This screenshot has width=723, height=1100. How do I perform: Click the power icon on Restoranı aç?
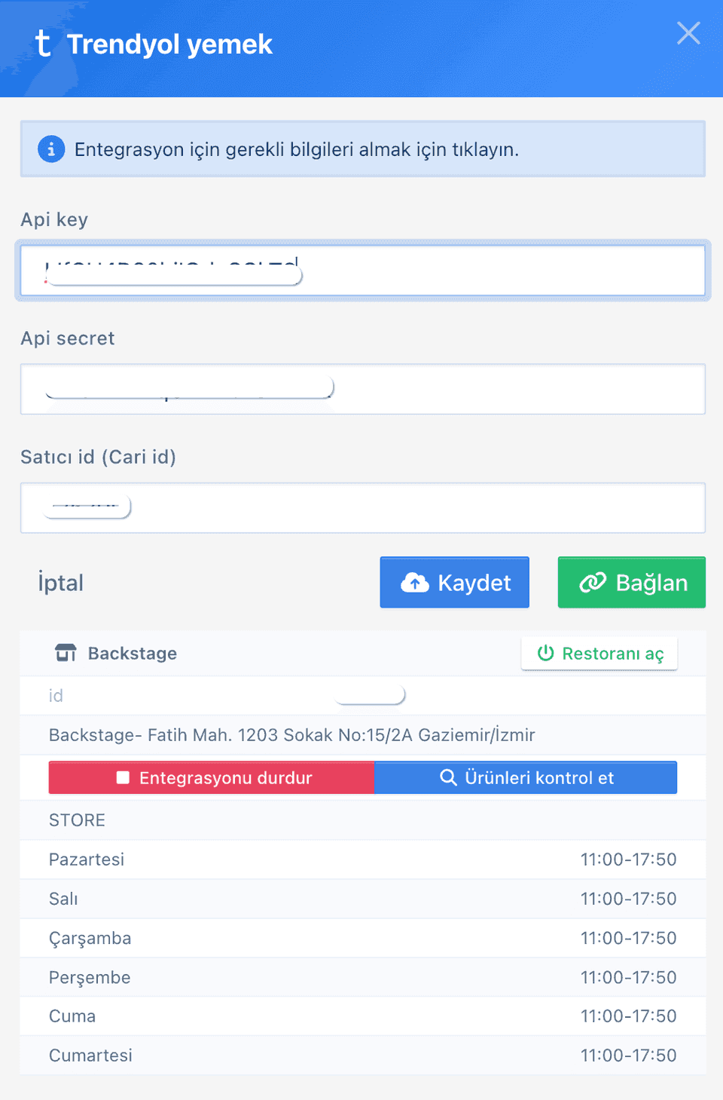[x=546, y=653]
